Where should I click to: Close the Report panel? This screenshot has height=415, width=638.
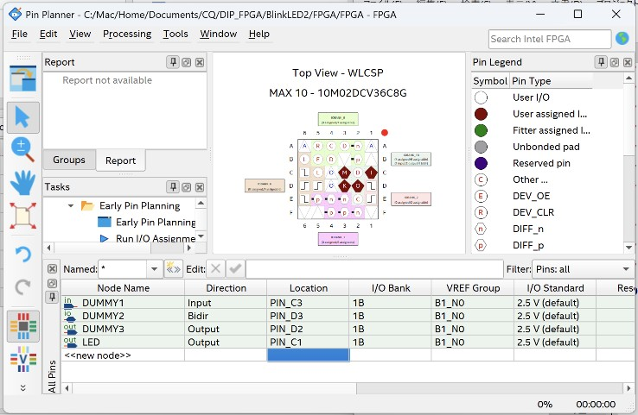tap(200, 62)
